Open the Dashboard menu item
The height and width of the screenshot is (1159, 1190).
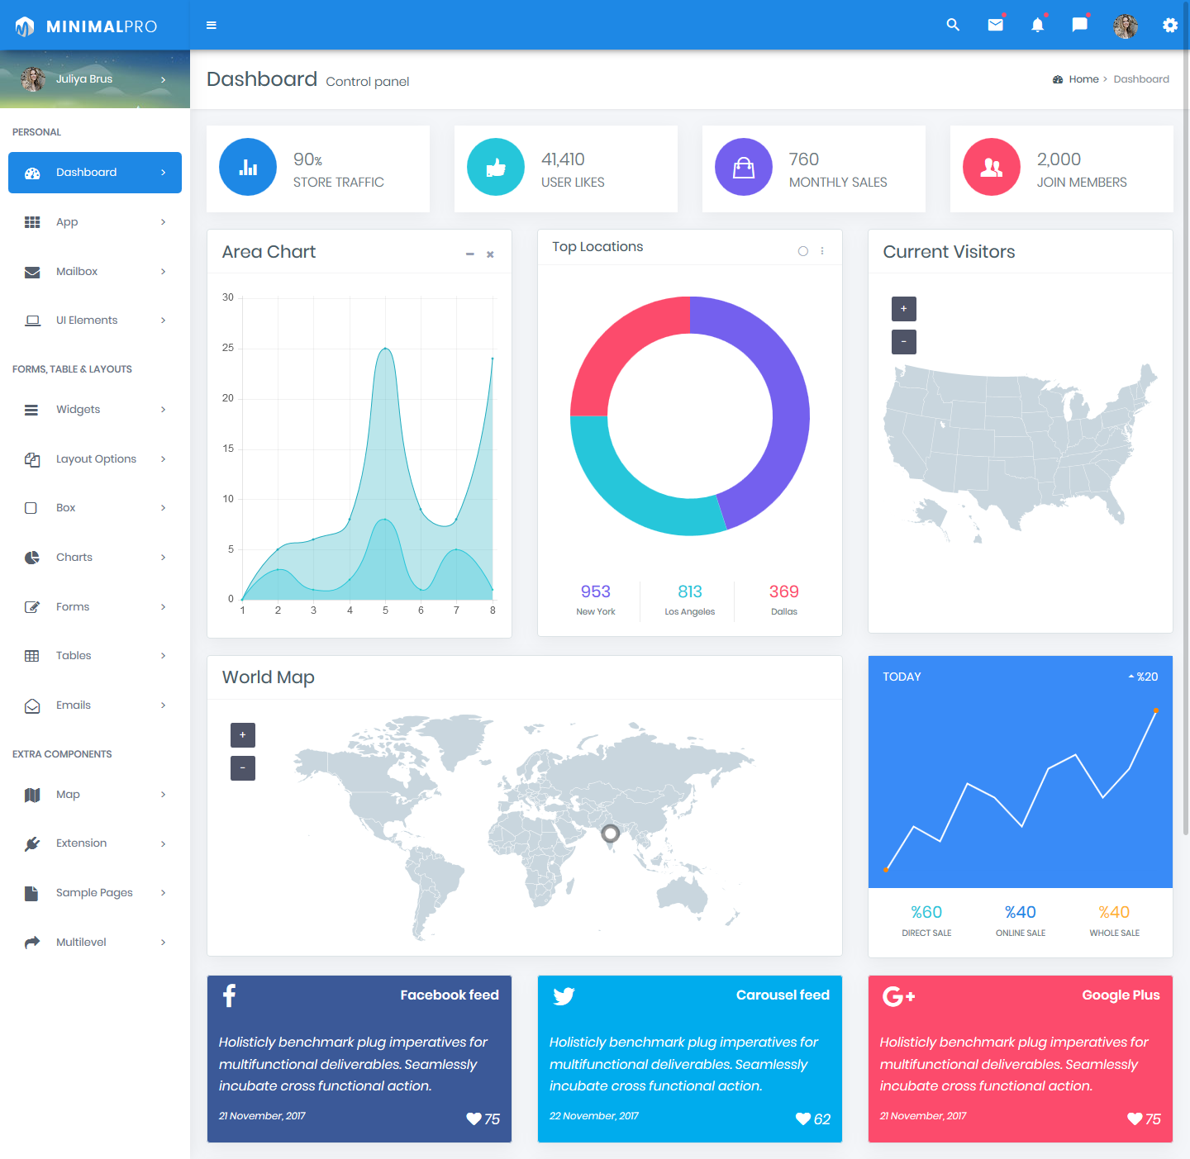pyautogui.click(x=95, y=173)
